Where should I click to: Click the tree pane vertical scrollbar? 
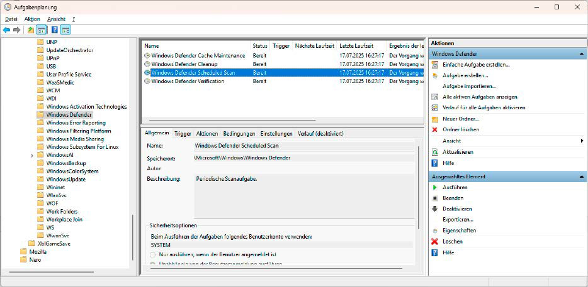coord(132,237)
